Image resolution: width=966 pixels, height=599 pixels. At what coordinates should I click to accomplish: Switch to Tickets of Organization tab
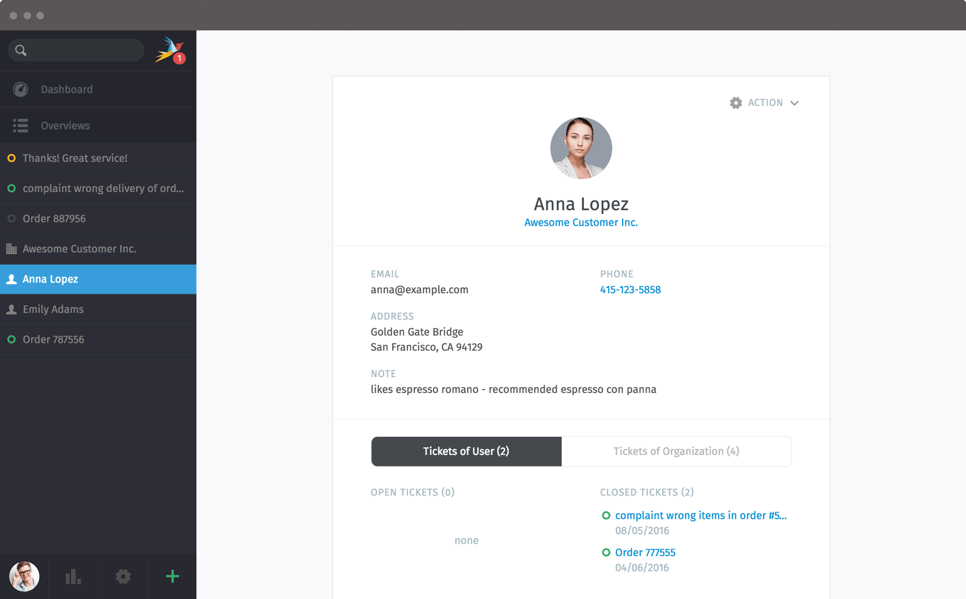pyautogui.click(x=677, y=451)
